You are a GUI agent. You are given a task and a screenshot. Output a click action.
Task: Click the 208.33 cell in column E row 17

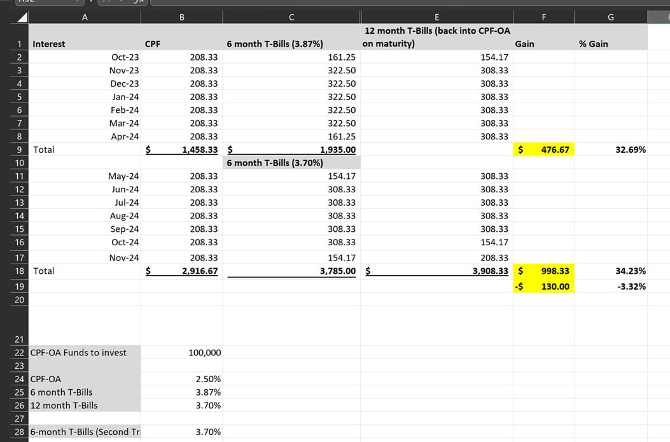(x=436, y=257)
